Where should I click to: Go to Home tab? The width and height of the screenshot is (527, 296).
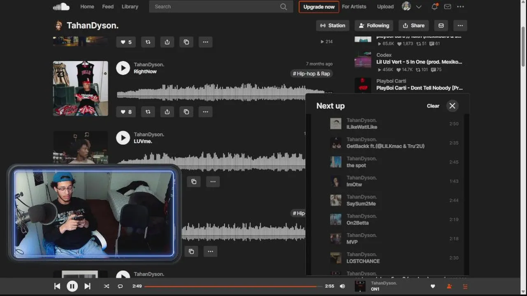pos(87,7)
